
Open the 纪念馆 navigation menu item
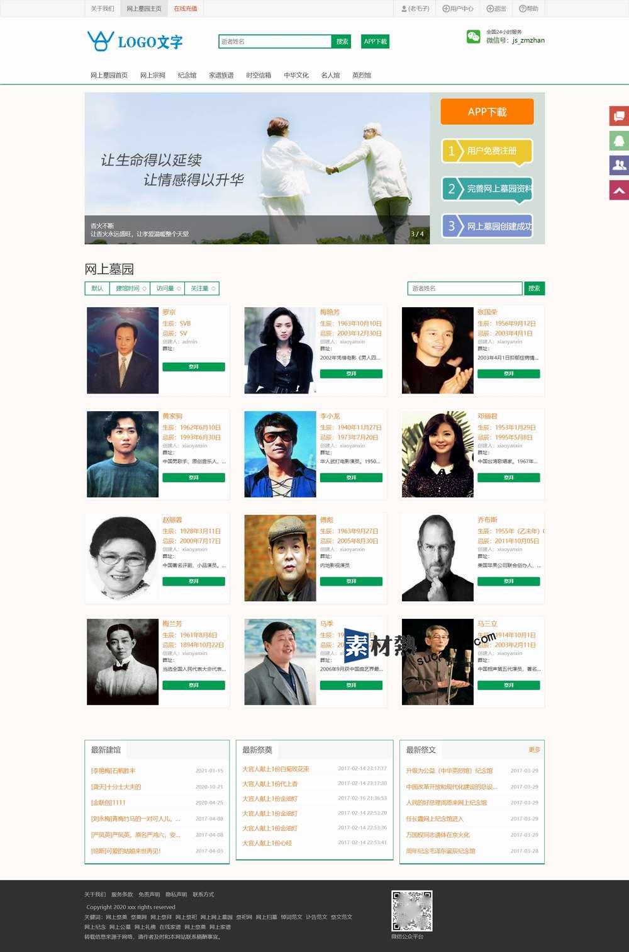tap(187, 75)
